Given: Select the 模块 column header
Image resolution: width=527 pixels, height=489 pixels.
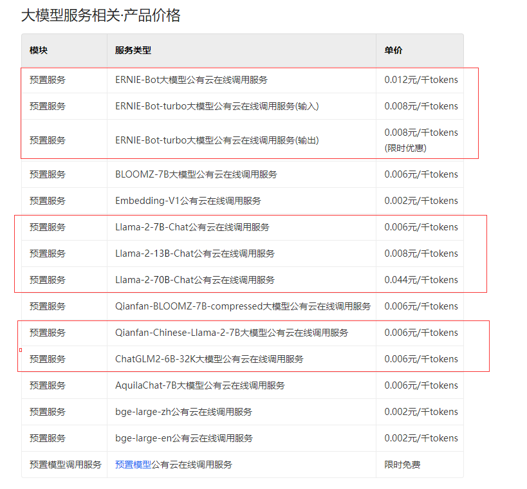Looking at the screenshot, I should coord(36,50).
